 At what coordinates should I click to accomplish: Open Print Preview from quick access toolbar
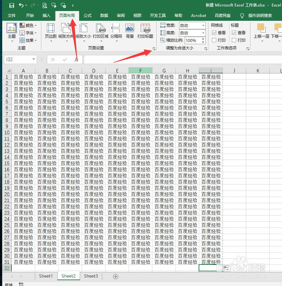[45, 6]
